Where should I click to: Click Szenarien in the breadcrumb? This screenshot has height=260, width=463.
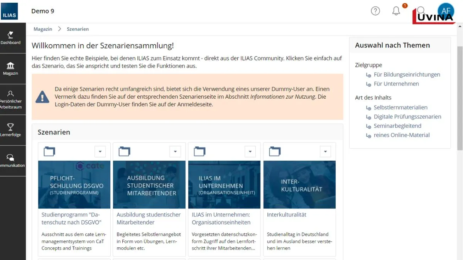pyautogui.click(x=78, y=29)
